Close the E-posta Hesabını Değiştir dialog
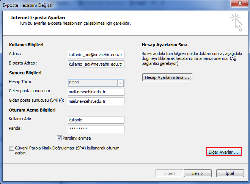 (x=239, y=4)
